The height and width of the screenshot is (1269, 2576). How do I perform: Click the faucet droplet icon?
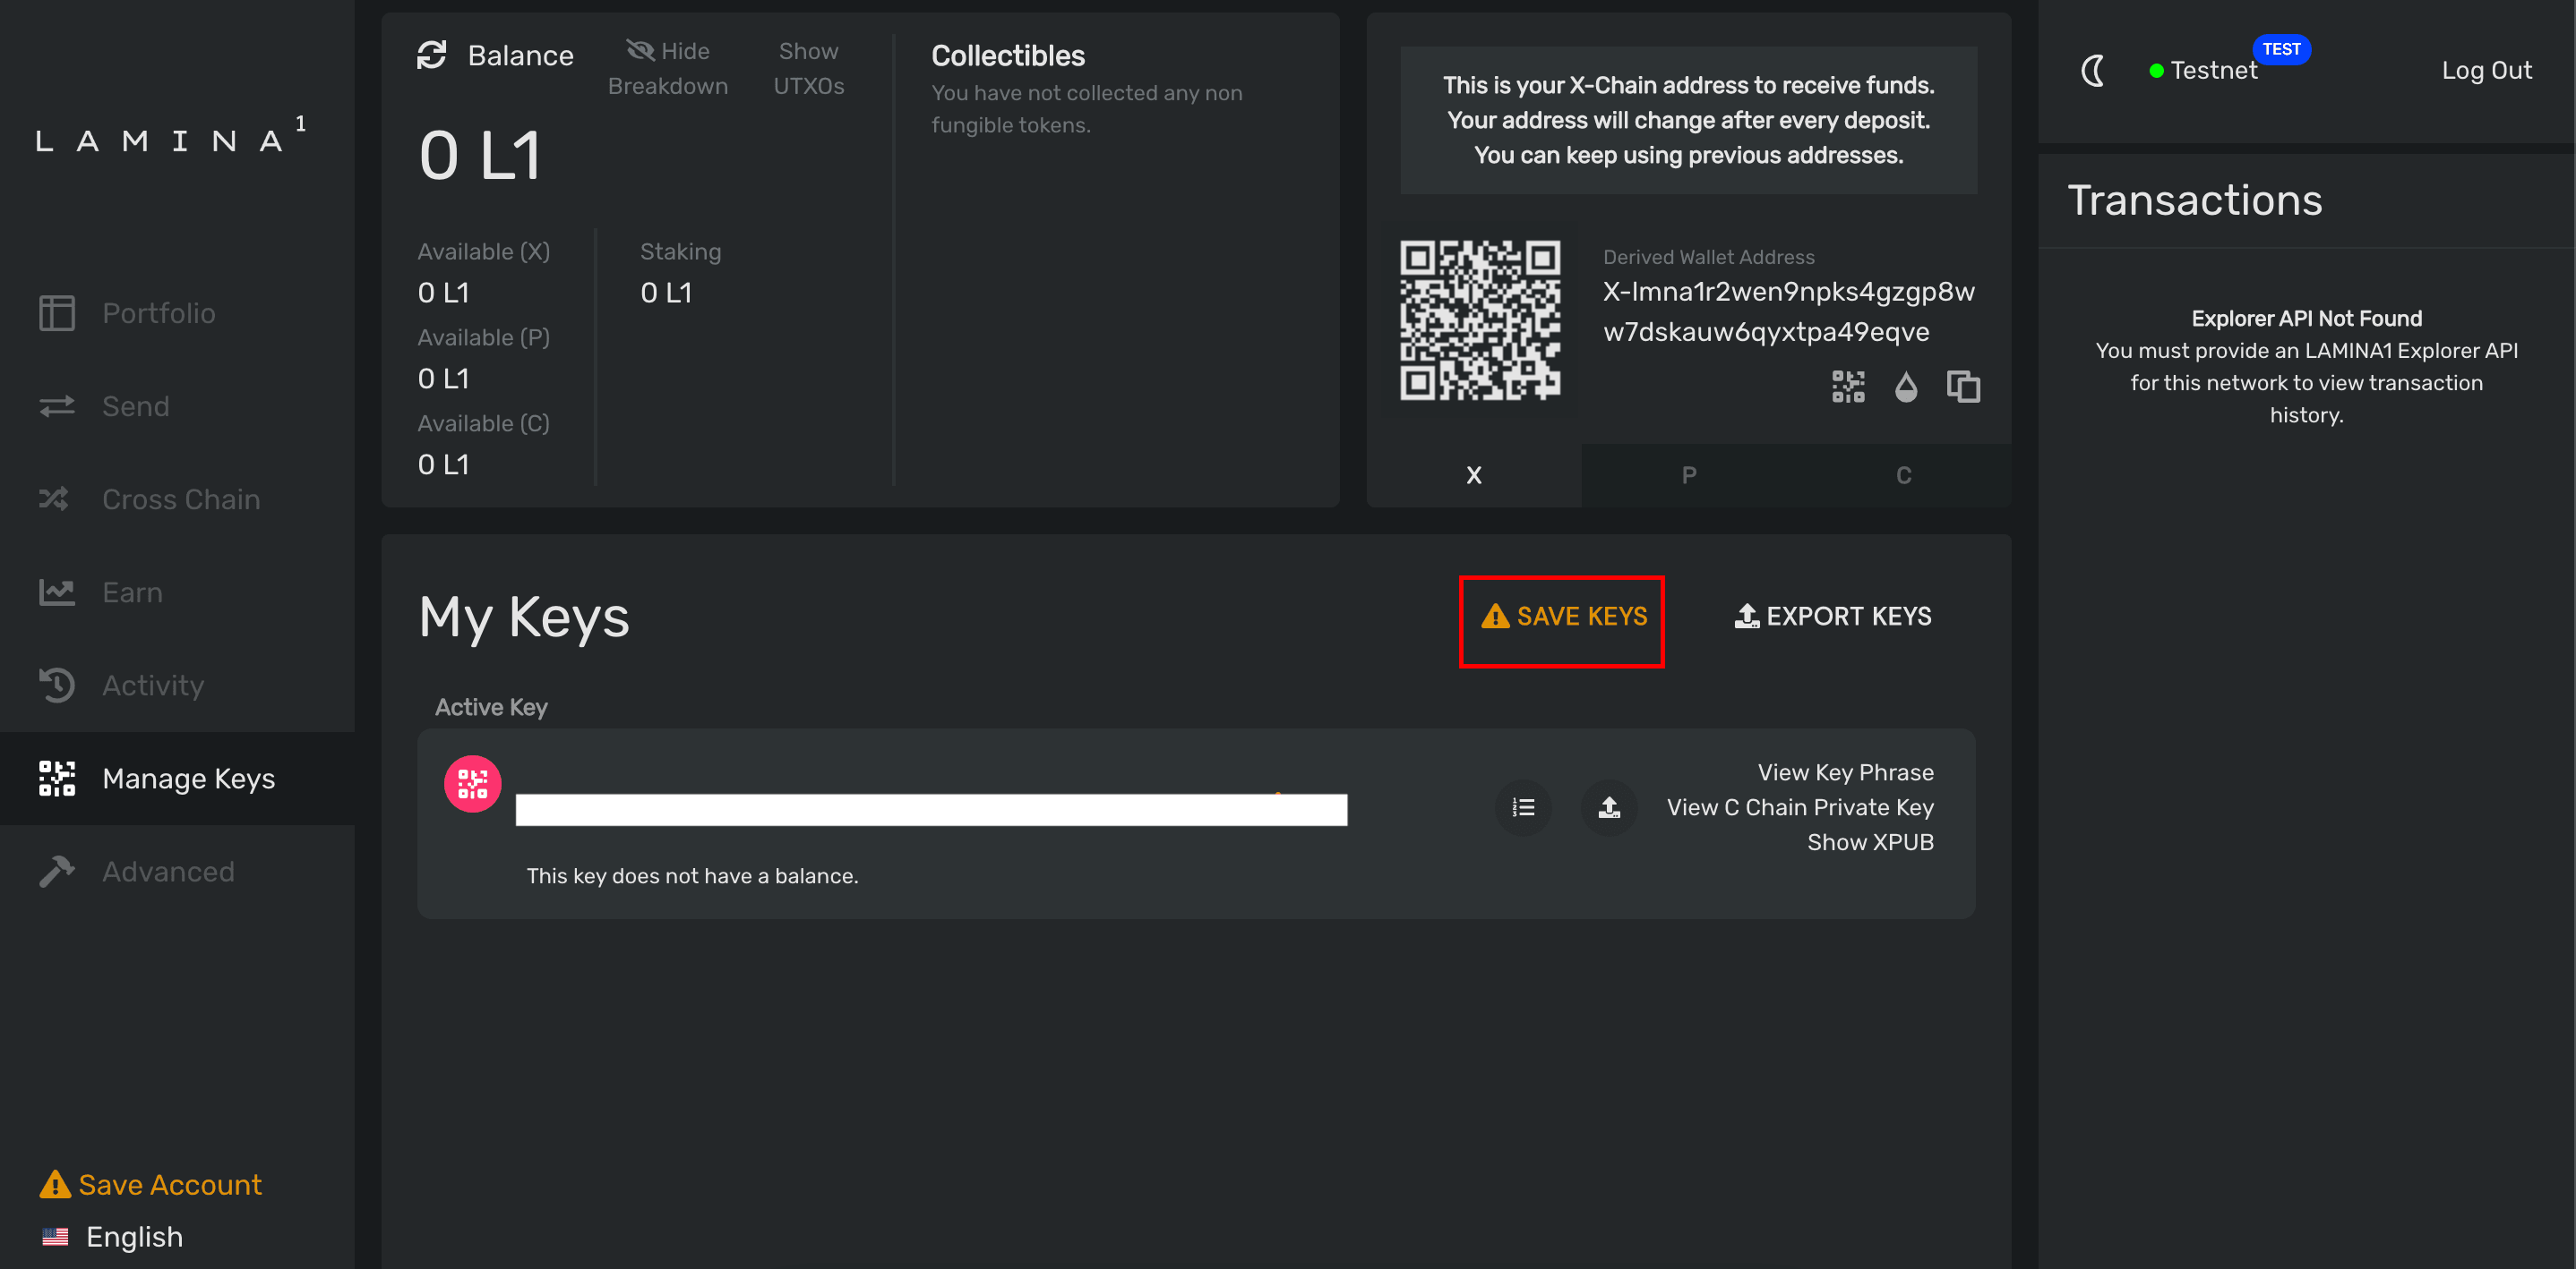[1906, 387]
